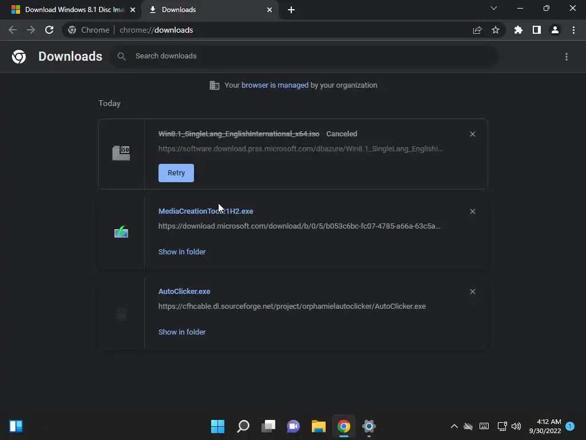Click the Chrome logo beside Downloads title

[19, 57]
